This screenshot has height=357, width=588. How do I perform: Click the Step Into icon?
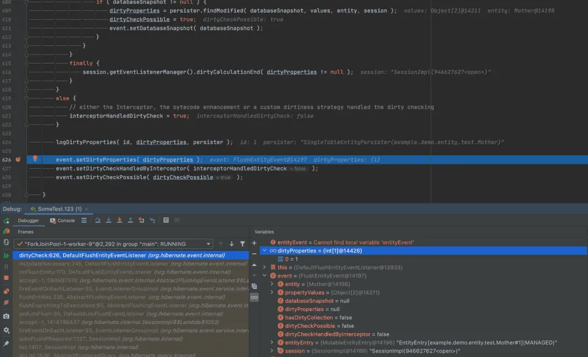pos(109,221)
